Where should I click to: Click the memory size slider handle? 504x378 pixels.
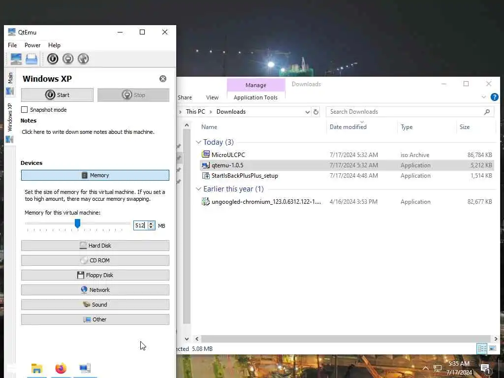point(77,224)
